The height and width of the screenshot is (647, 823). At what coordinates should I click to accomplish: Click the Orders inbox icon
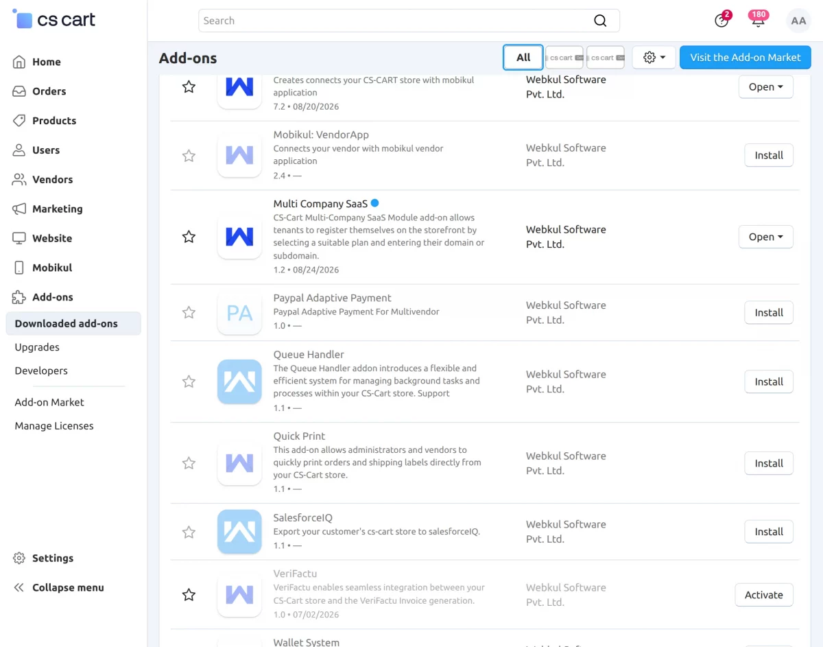[x=19, y=91]
